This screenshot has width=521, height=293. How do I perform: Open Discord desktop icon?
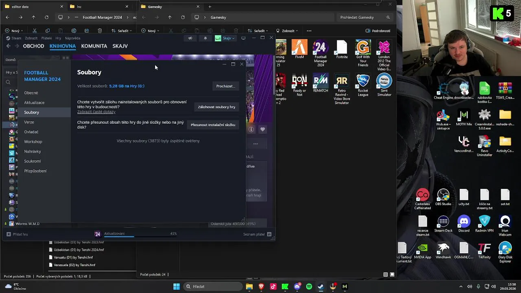point(464,224)
